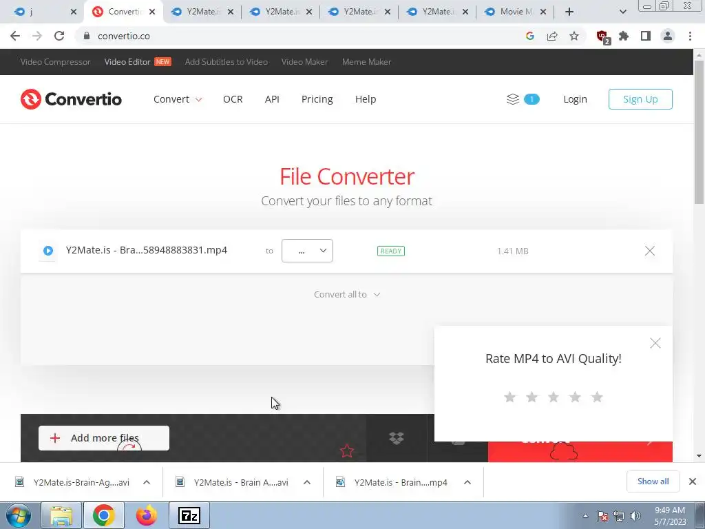Rate quality five stars
The width and height of the screenshot is (705, 529).
pos(597,397)
